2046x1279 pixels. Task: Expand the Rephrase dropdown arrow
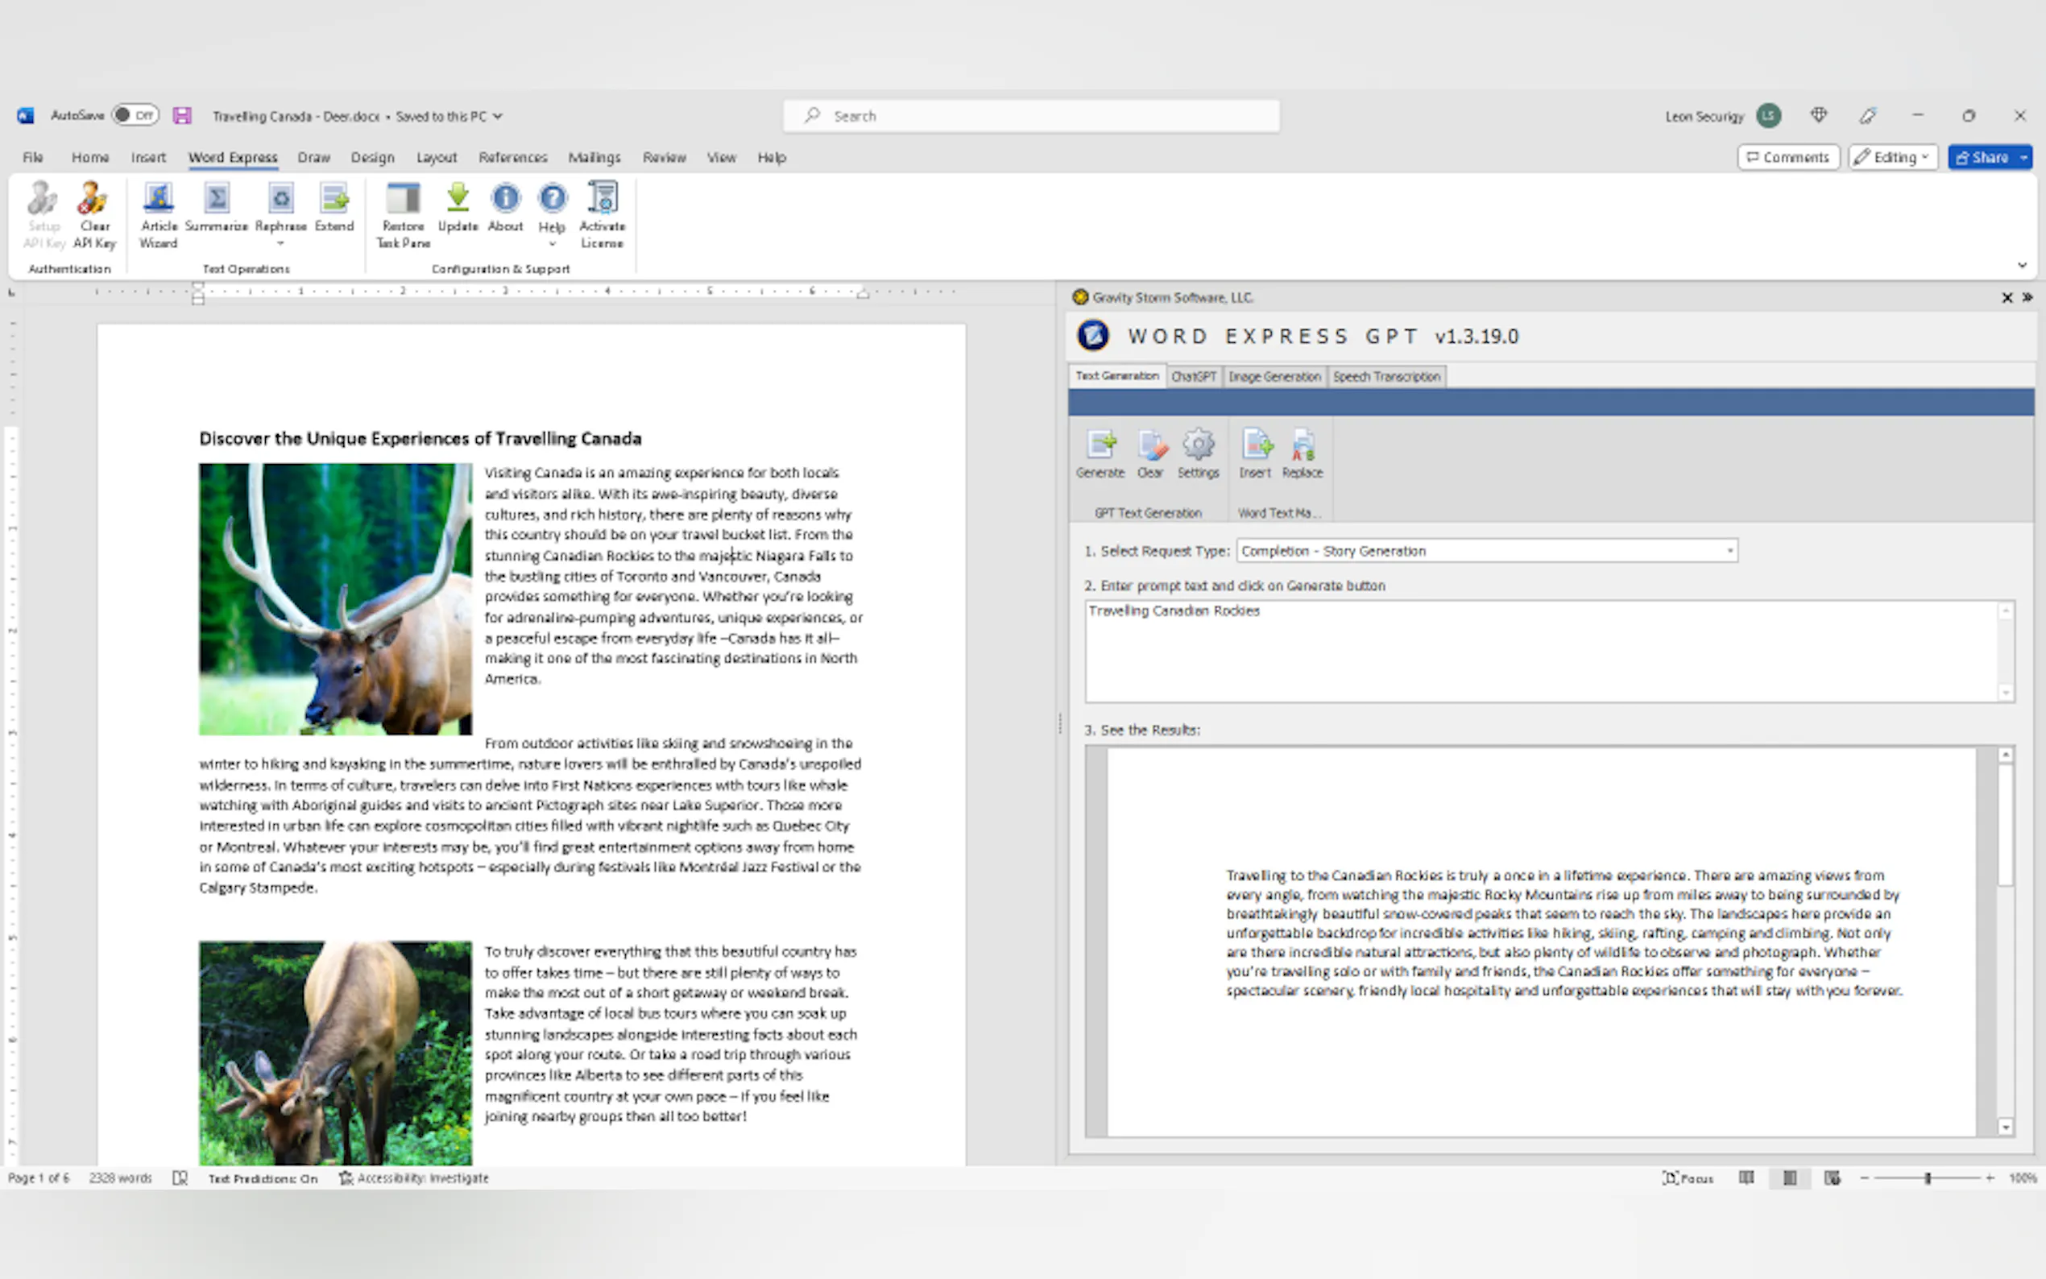point(281,243)
